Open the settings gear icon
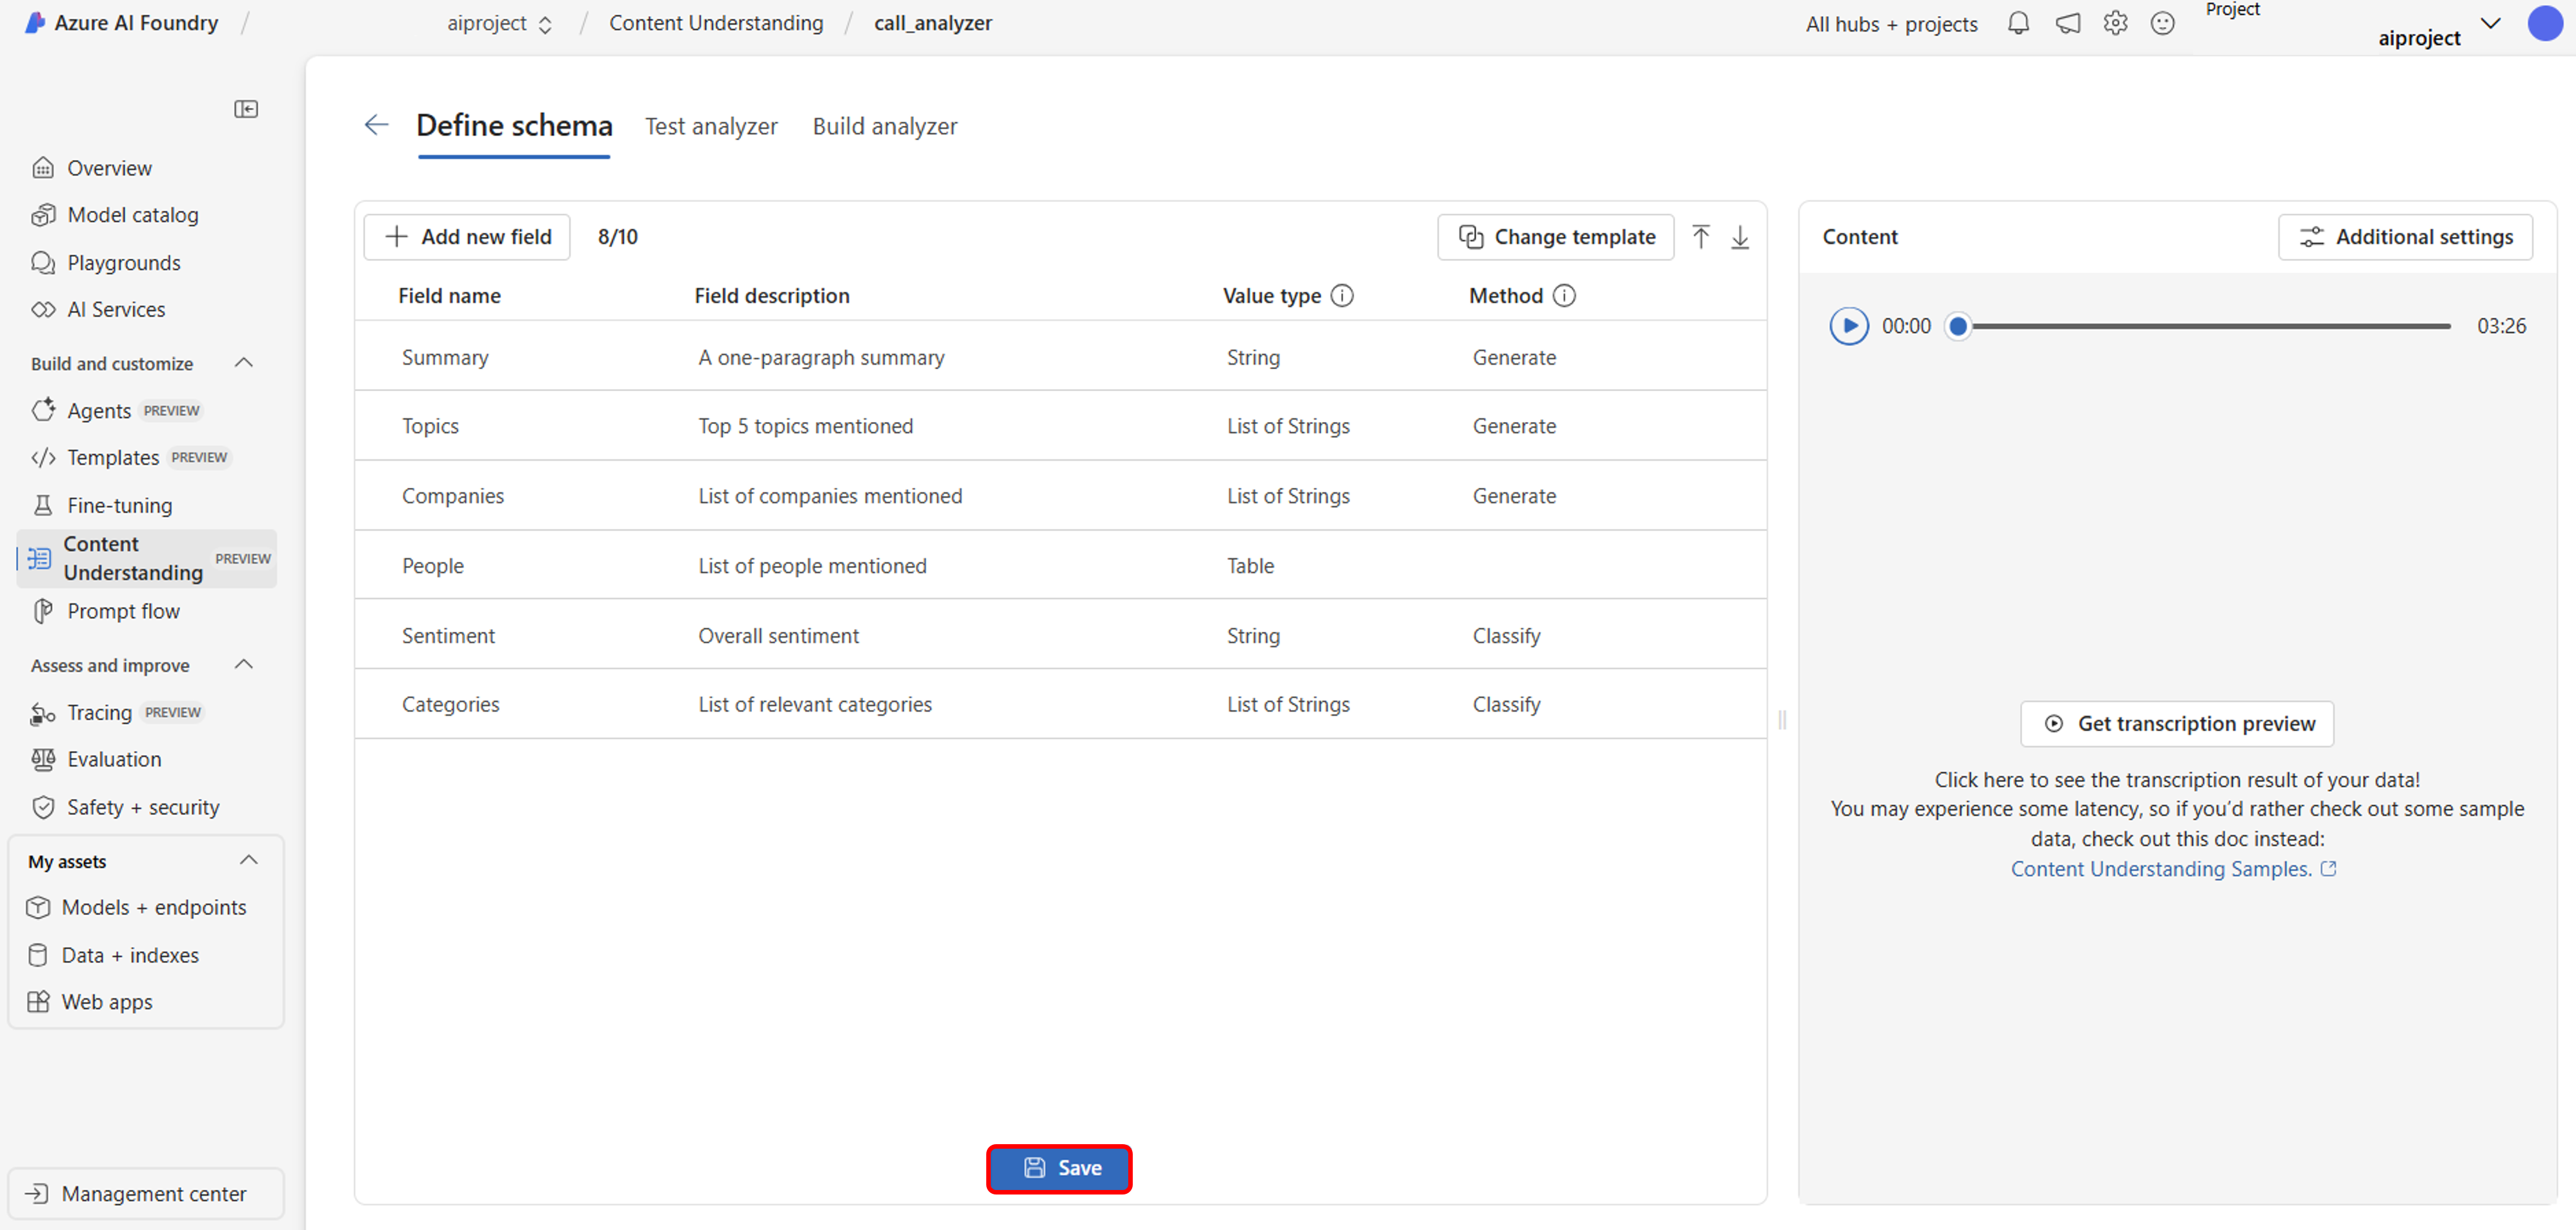2576x1230 pixels. [2115, 23]
